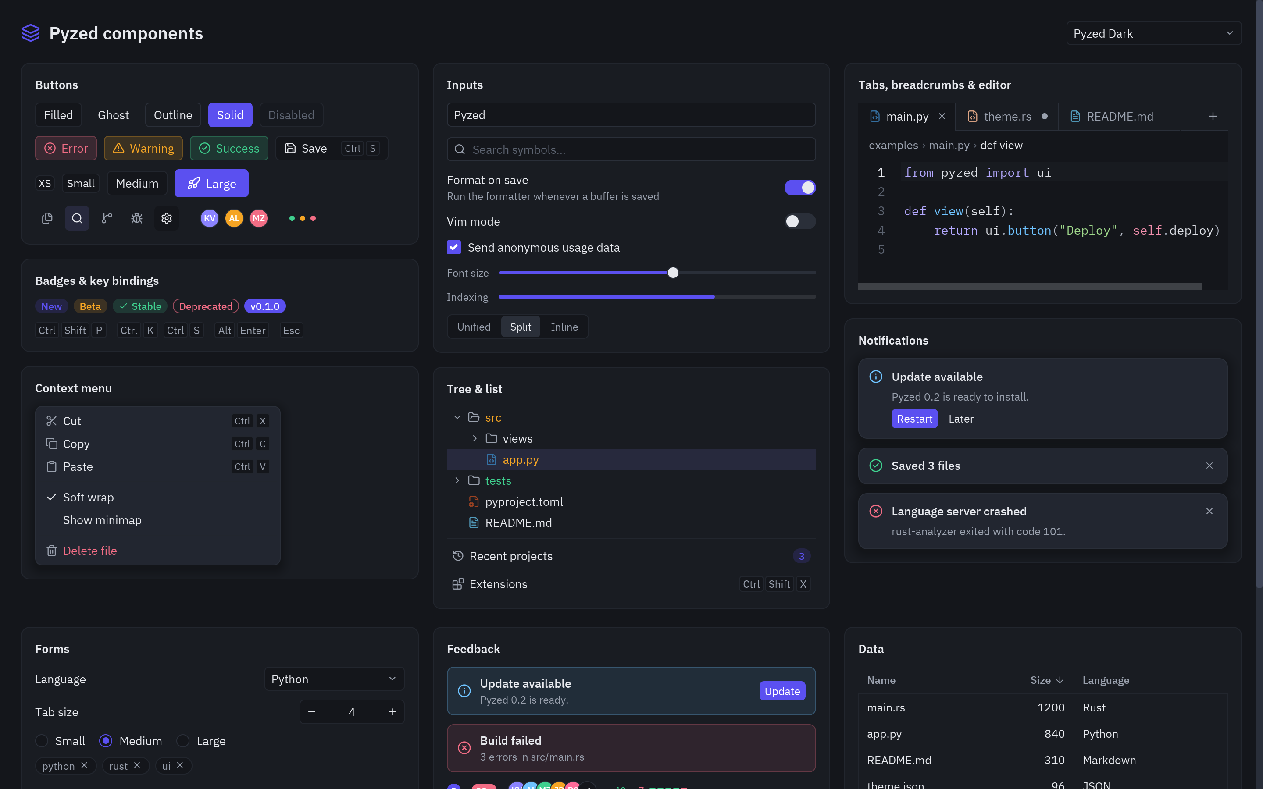Open the settings gear icon button
1263x789 pixels.
(x=167, y=218)
